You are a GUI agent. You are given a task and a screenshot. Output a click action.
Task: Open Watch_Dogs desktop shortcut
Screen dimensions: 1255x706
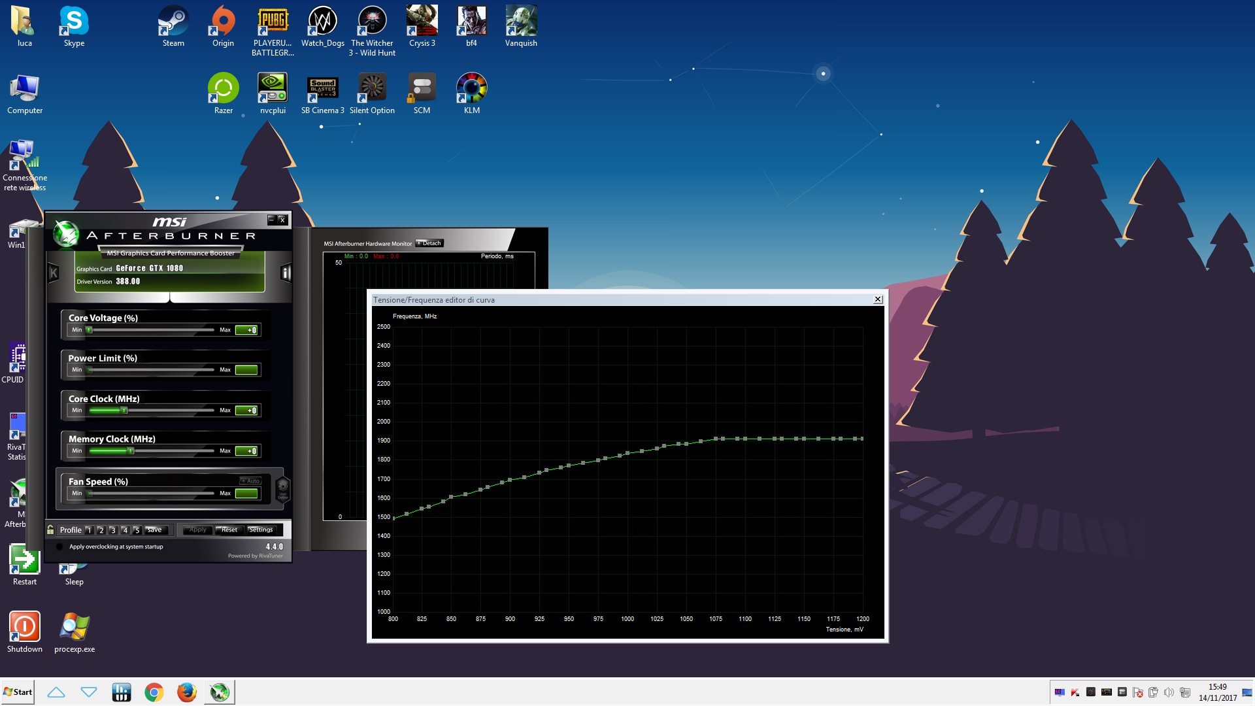(x=322, y=27)
